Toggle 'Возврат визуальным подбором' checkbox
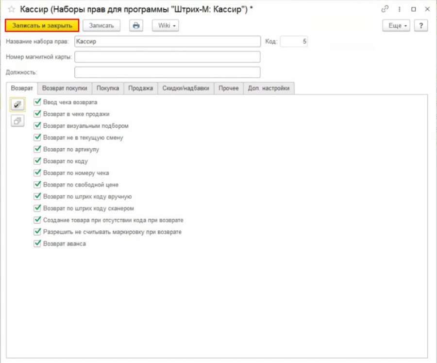Image resolution: width=437 pixels, height=363 pixels. click(37, 125)
